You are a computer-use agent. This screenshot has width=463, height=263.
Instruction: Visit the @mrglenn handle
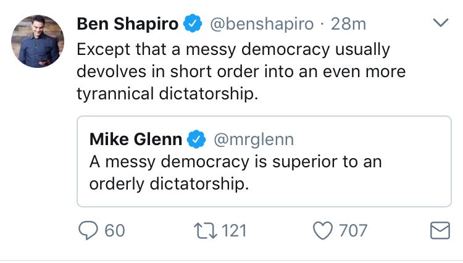253,140
